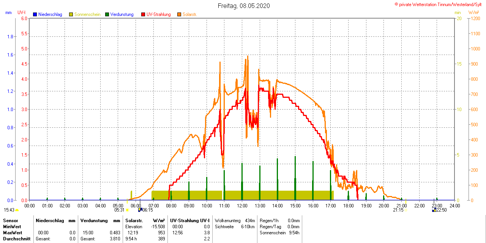Click the Regen/Tag label

click(x=270, y=227)
